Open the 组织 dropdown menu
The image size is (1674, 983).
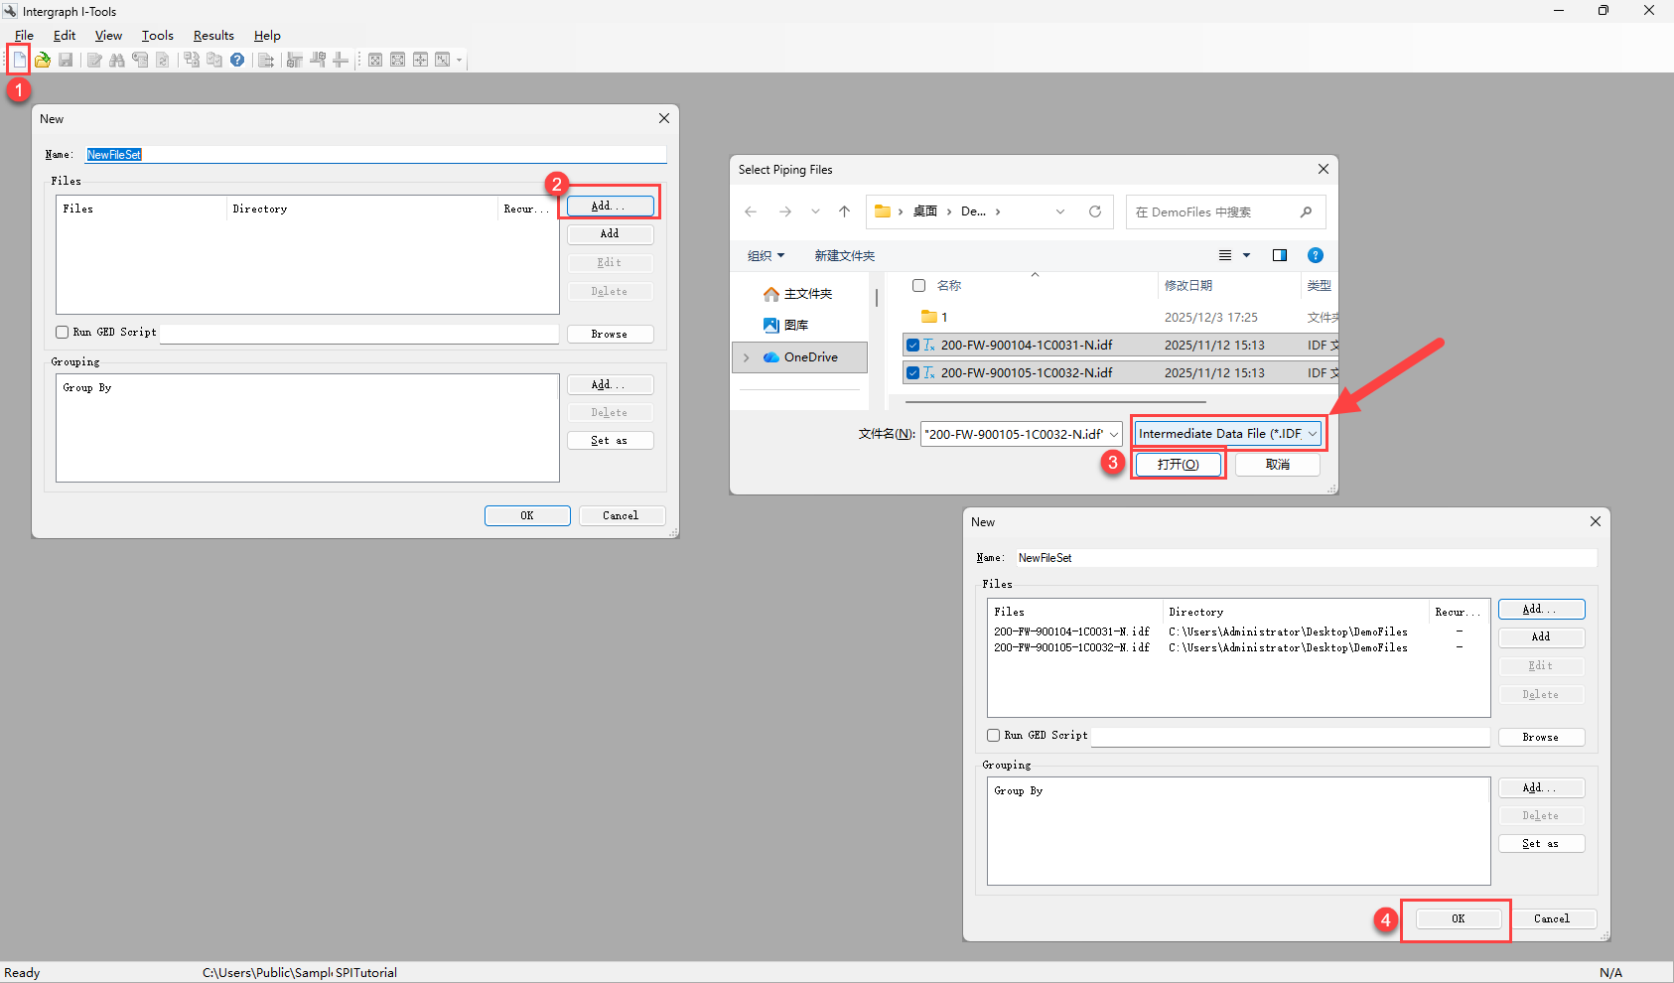pos(766,256)
